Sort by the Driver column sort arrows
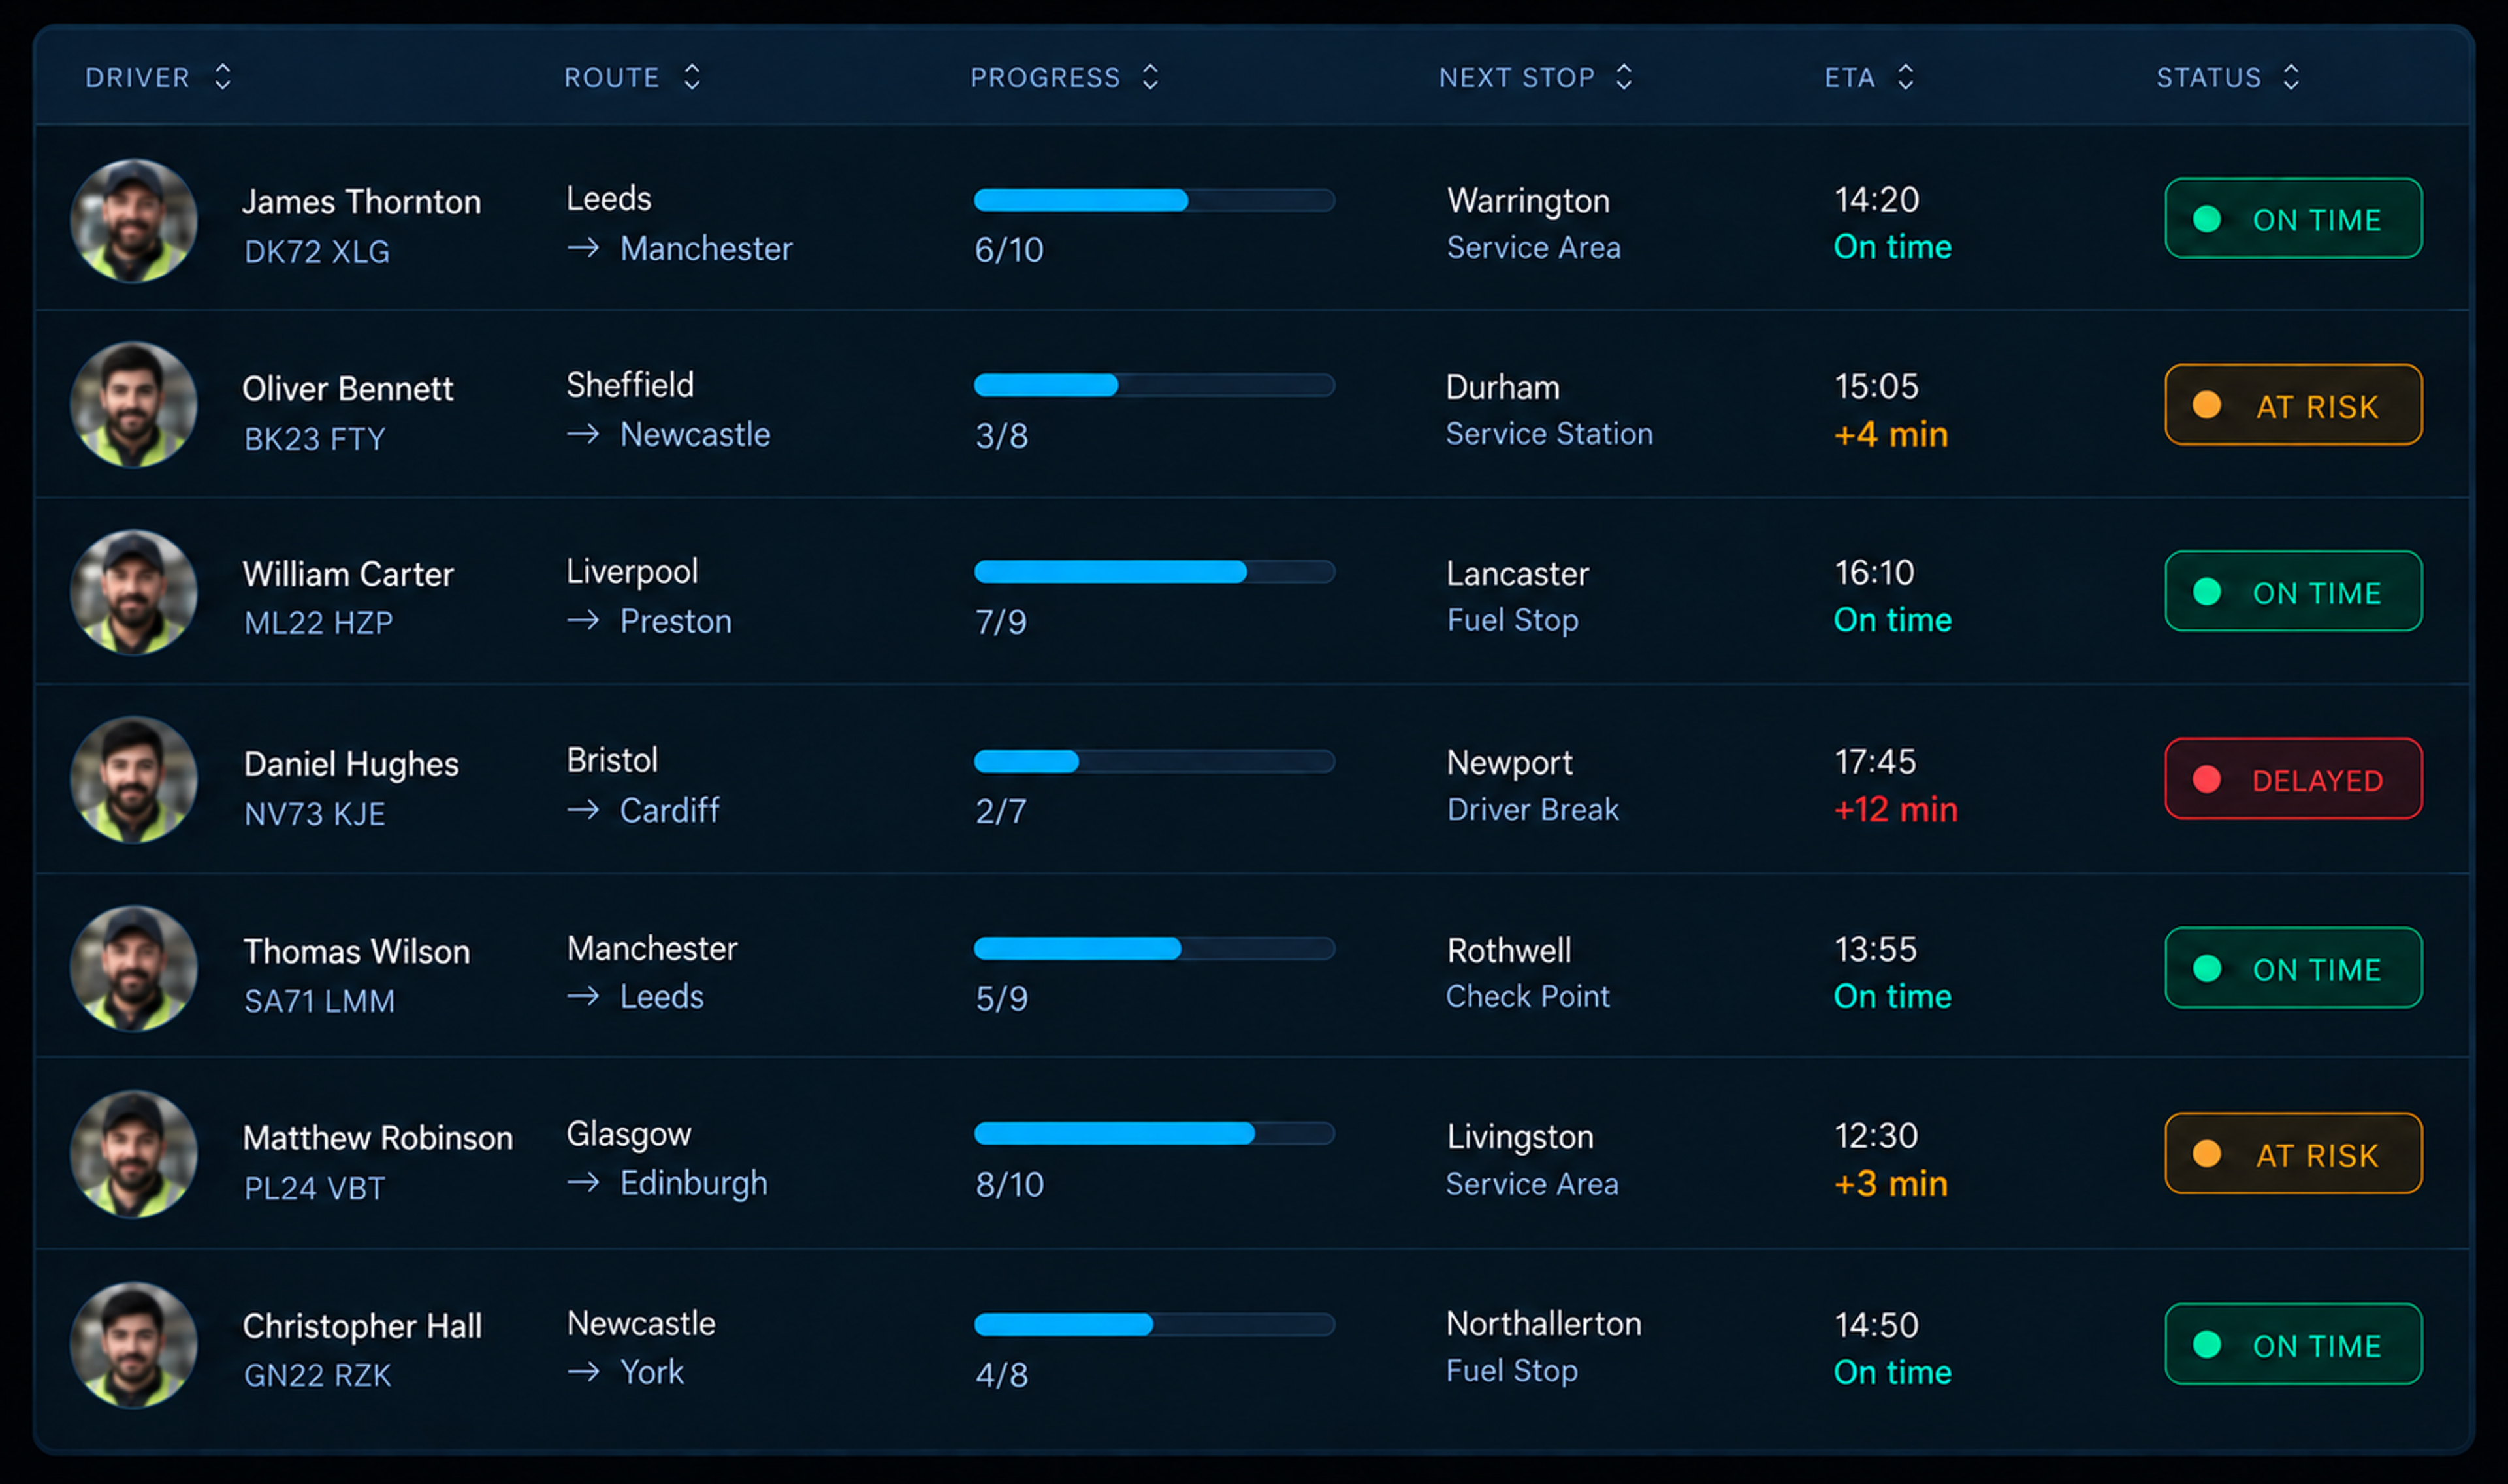The image size is (2508, 1484). pyautogui.click(x=222, y=77)
